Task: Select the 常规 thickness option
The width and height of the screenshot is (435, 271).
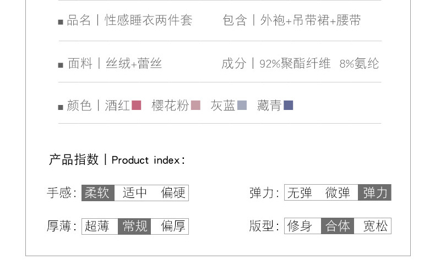Action: pos(135,226)
